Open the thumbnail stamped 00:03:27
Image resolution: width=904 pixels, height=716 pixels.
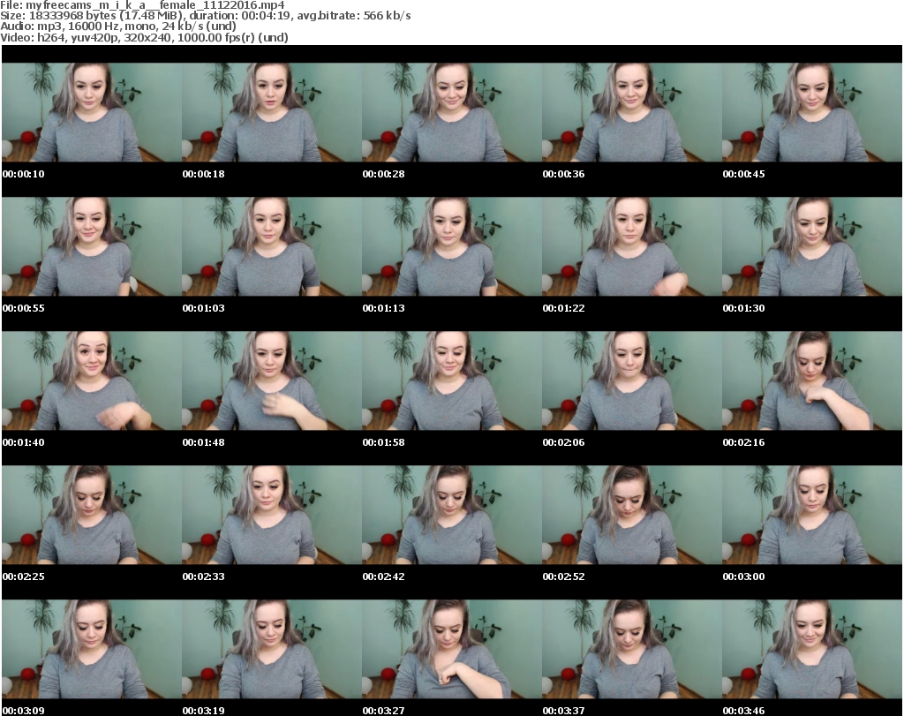[x=452, y=649]
